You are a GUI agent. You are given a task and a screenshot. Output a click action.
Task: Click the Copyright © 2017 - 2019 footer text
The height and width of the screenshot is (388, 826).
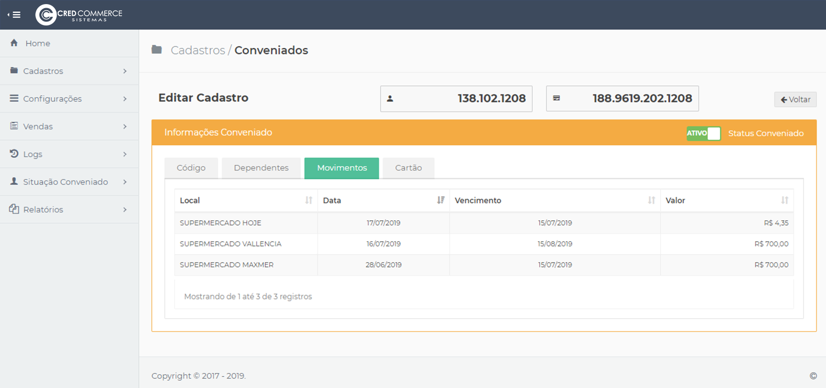point(199,376)
